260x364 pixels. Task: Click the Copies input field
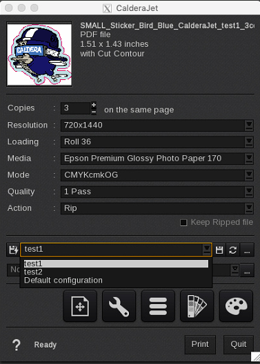(x=75, y=108)
